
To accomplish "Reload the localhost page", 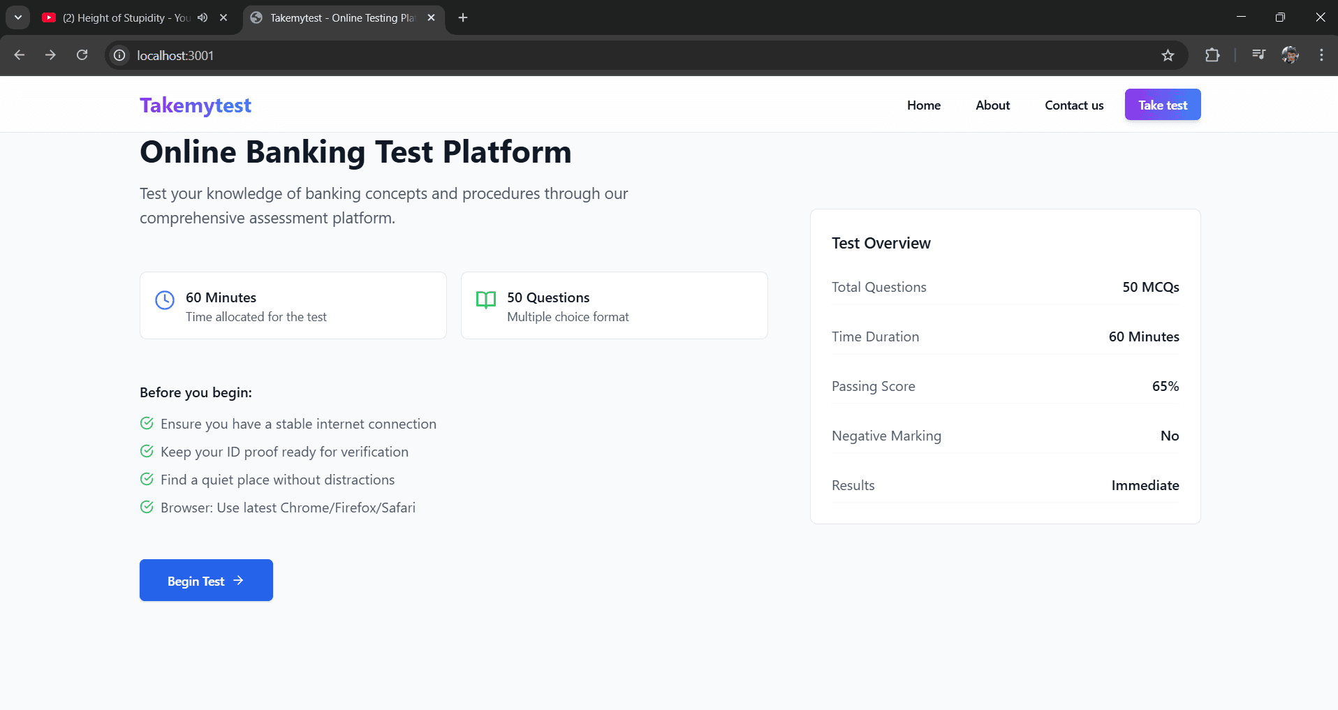I will [82, 55].
